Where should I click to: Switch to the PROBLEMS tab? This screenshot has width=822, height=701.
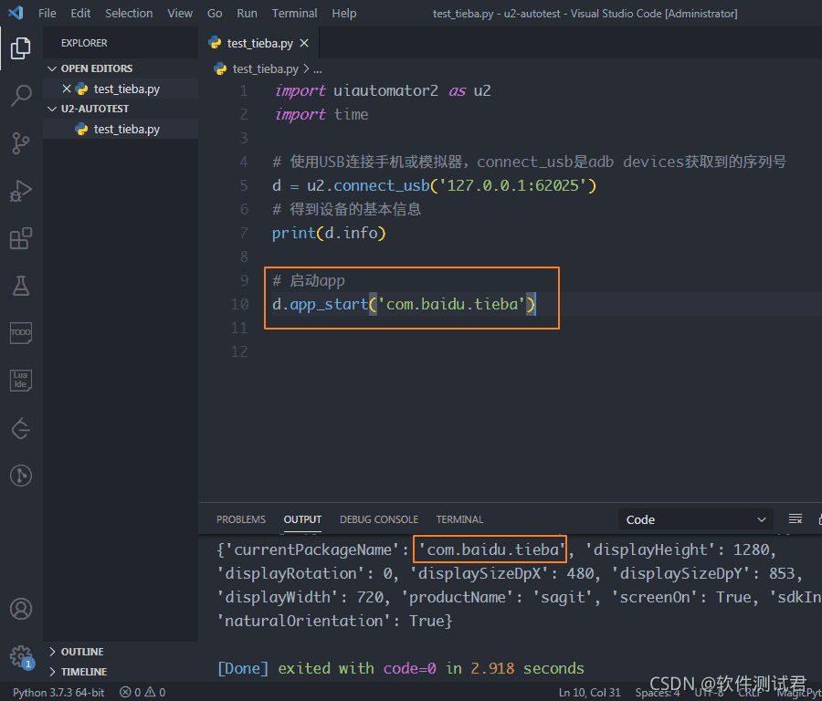(240, 518)
